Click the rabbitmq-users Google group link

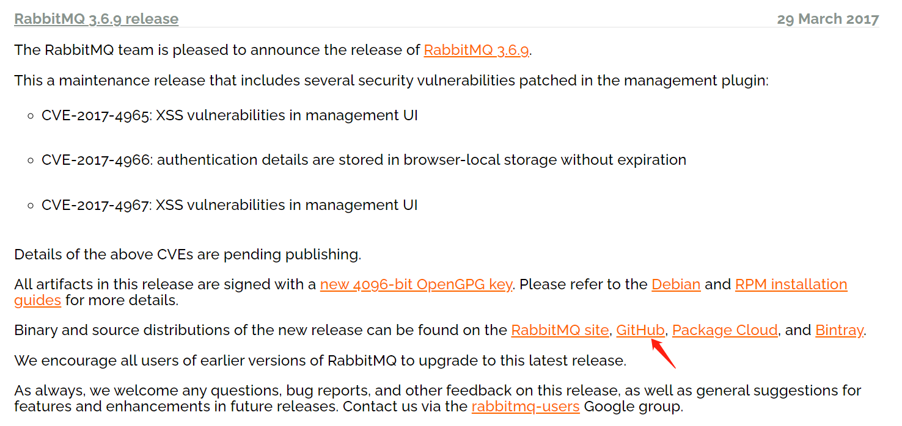coord(526,406)
